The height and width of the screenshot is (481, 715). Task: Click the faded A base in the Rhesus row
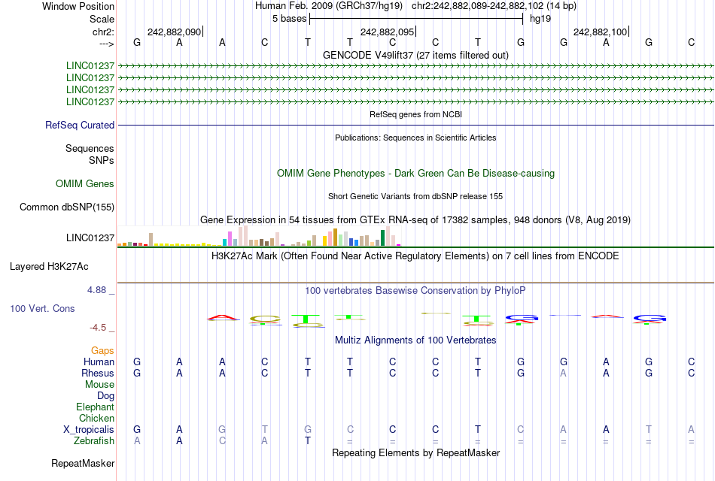563,373
